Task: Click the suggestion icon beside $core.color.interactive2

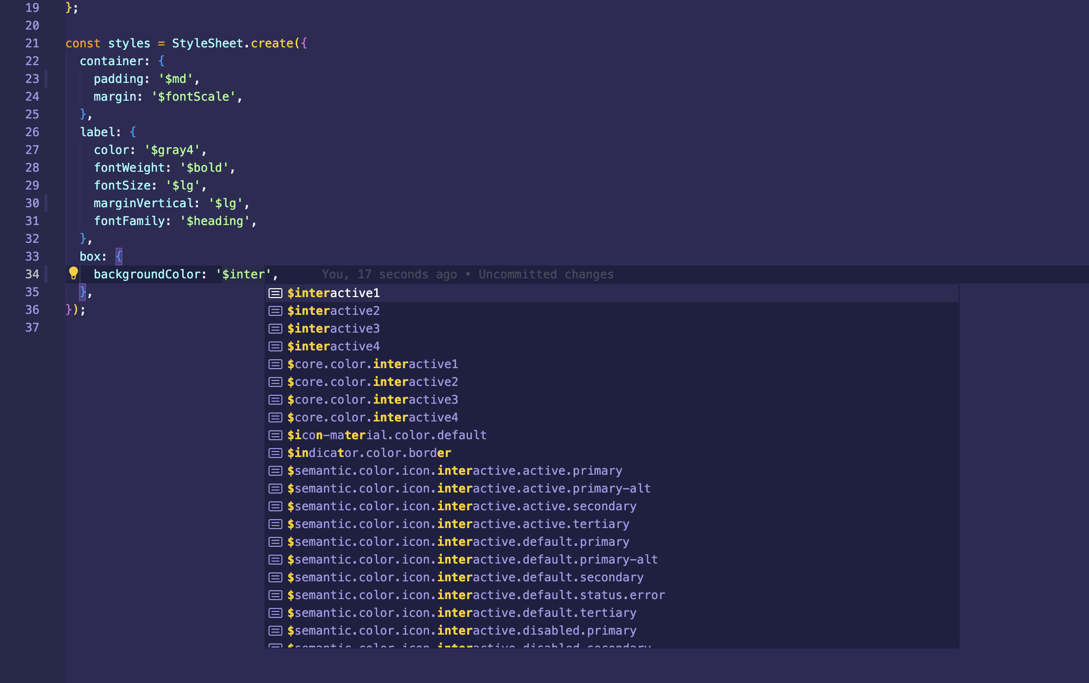Action: tap(275, 381)
